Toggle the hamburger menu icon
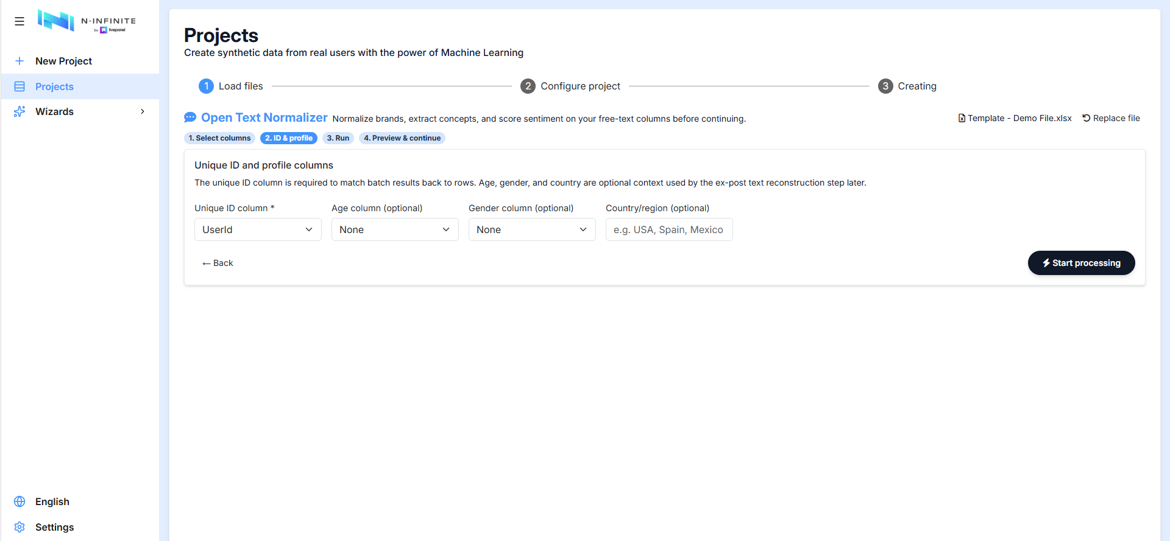Screen dimensions: 1170x541 pos(19,21)
